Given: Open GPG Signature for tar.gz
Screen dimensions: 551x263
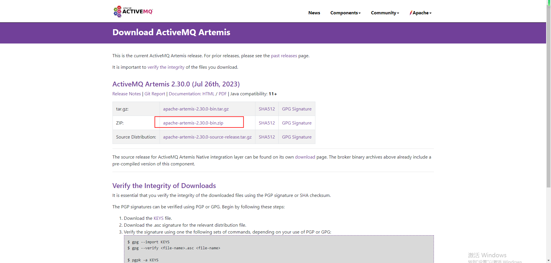Looking at the screenshot, I should click(x=297, y=109).
